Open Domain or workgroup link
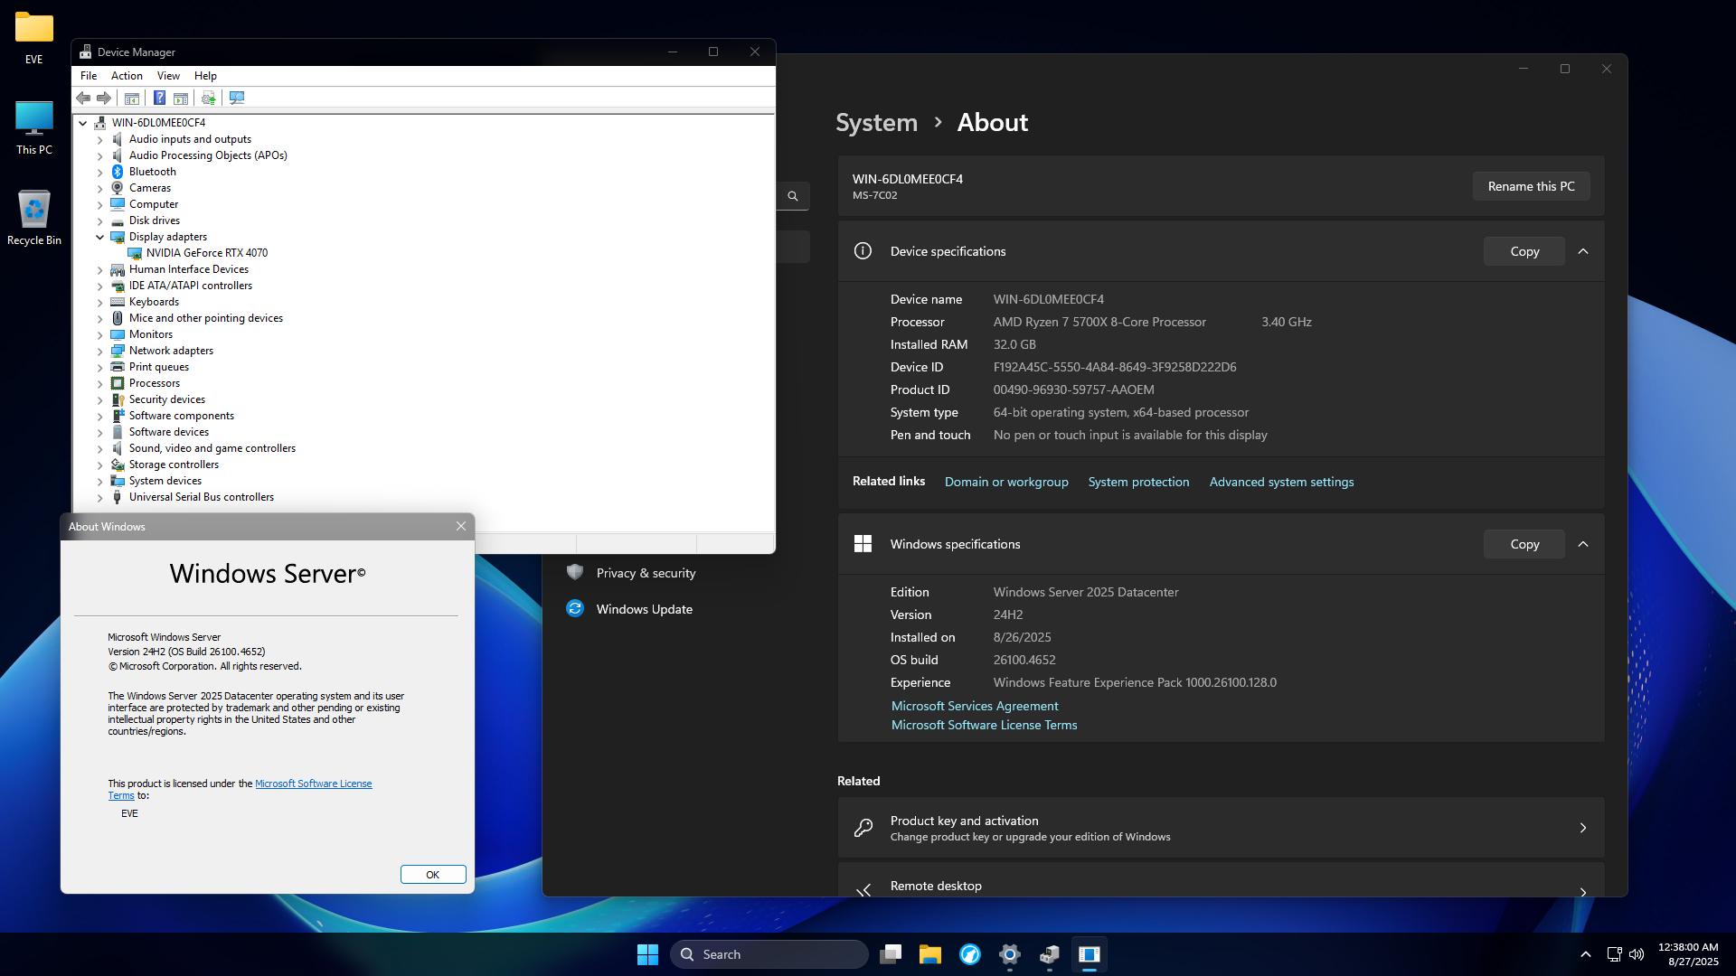1736x976 pixels. (x=1006, y=482)
